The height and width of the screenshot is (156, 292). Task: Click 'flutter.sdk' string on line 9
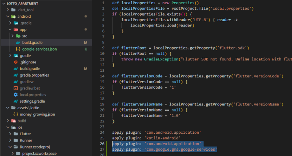tap(232, 48)
